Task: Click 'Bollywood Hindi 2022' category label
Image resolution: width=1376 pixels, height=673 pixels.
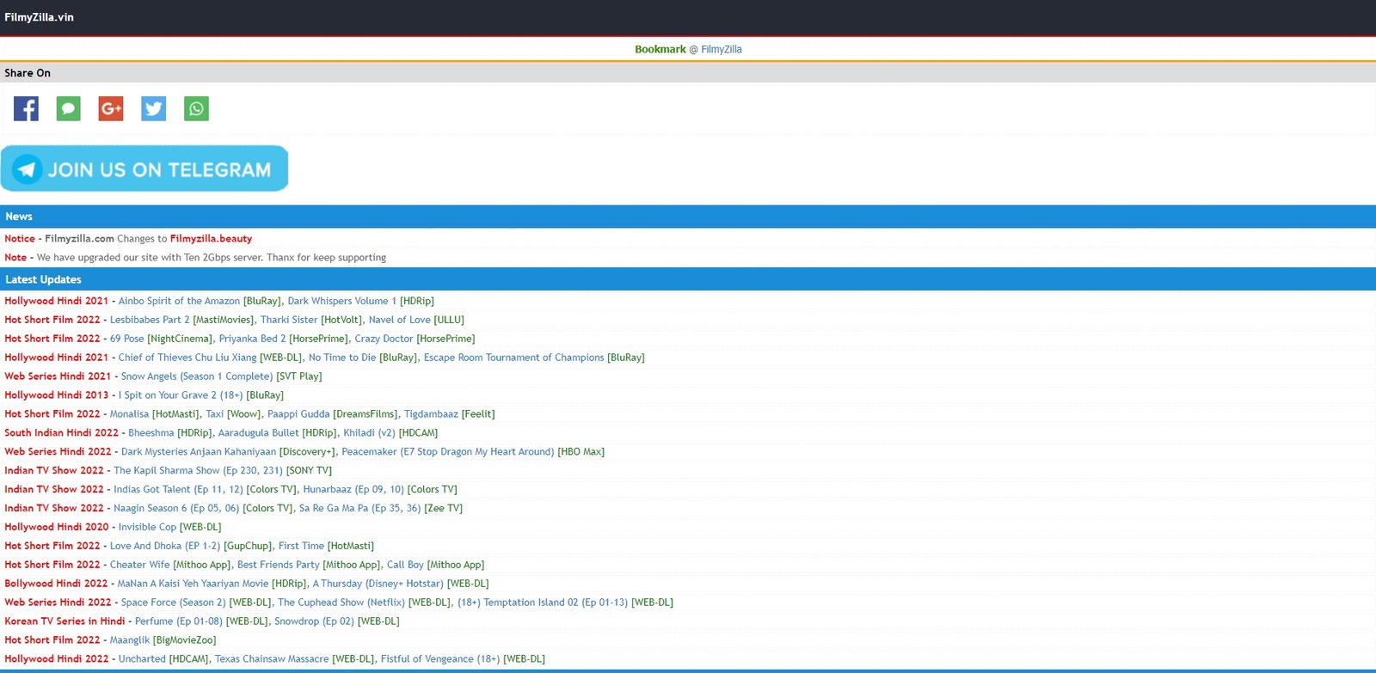Action: point(56,584)
